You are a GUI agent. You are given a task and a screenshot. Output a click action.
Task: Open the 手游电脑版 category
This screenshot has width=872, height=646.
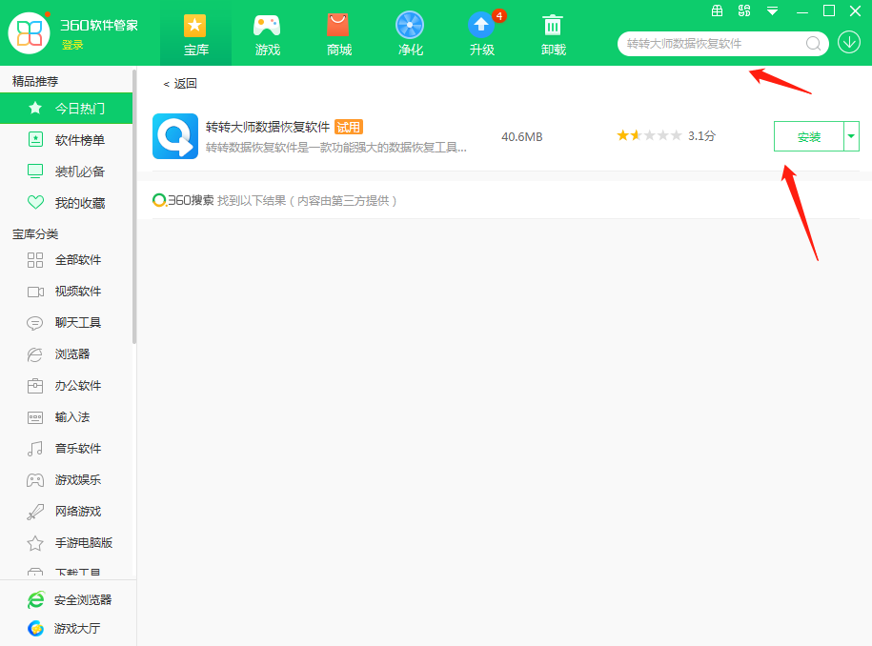tap(66, 542)
